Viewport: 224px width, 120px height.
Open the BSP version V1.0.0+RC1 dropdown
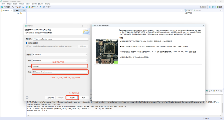point(60,60)
